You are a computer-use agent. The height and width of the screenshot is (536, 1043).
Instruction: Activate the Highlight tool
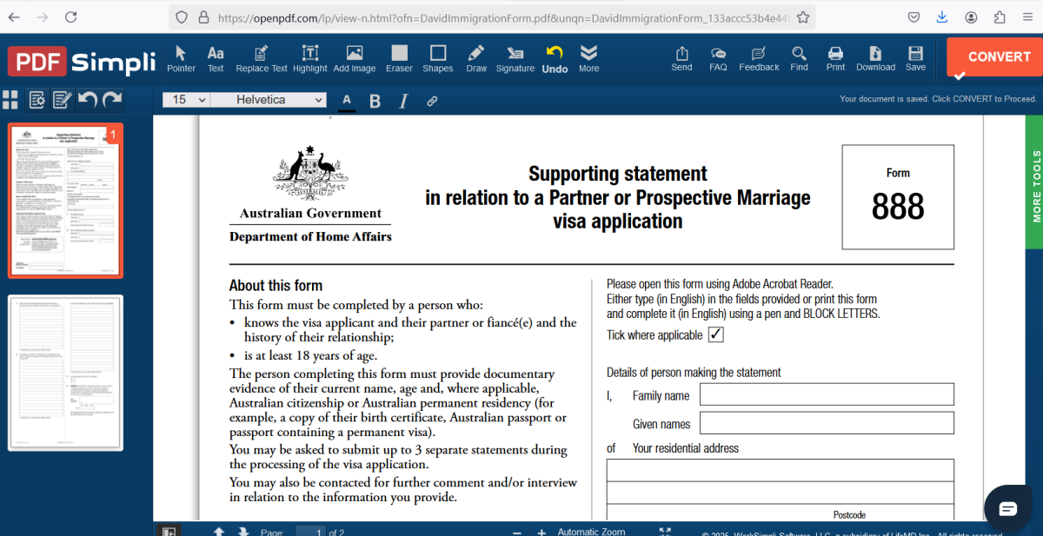(x=309, y=58)
